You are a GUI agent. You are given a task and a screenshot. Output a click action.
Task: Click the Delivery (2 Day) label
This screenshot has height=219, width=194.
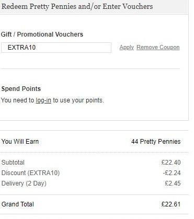(24, 183)
